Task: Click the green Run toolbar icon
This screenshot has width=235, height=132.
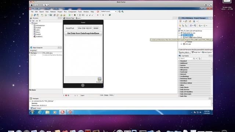Action: tap(69, 15)
